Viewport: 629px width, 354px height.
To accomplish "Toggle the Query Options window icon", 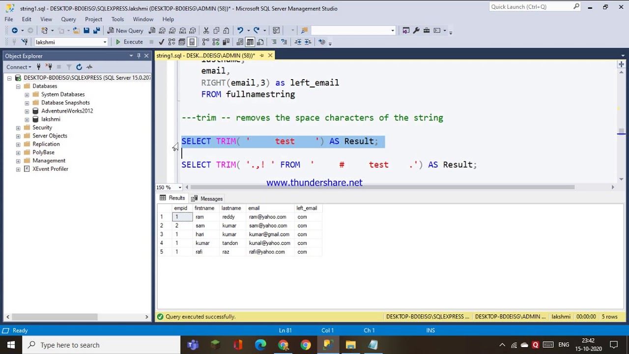I will pos(182,42).
